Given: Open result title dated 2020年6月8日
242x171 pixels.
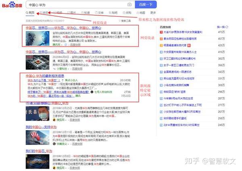Looking at the screenshot, I should coord(63,52).
